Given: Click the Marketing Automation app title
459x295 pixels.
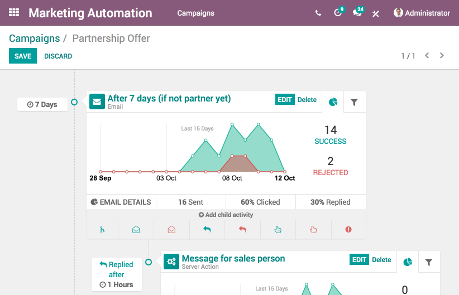Looking at the screenshot, I should click(x=90, y=13).
